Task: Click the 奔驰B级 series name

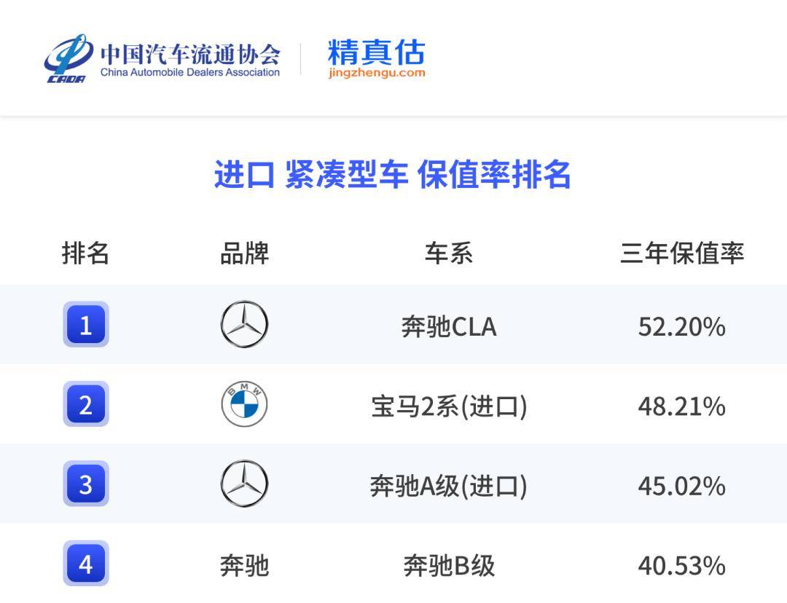Action: point(449,566)
